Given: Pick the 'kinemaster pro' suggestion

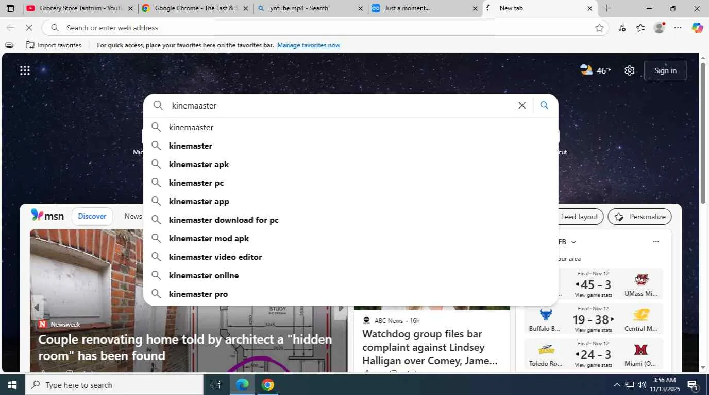Looking at the screenshot, I should [x=351, y=294].
